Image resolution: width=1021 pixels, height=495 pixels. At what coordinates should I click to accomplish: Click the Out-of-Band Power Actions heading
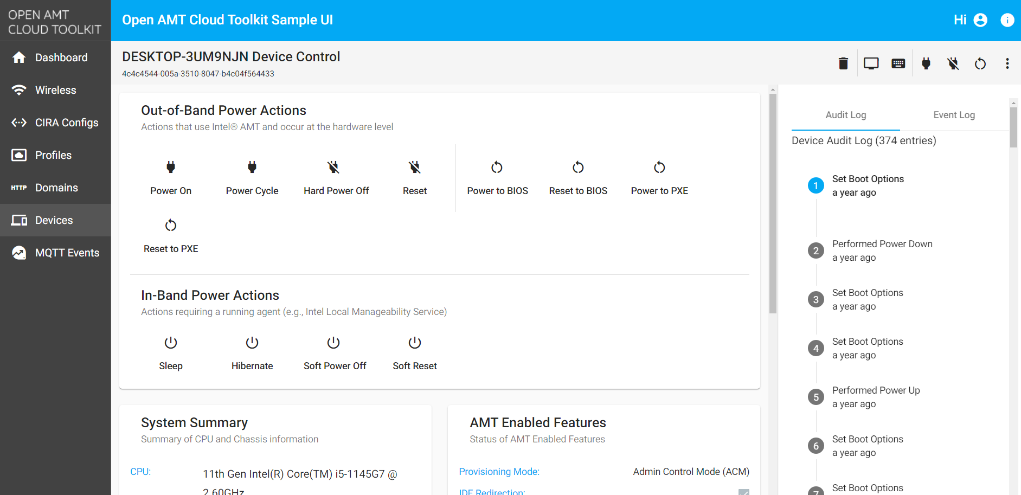coord(223,110)
